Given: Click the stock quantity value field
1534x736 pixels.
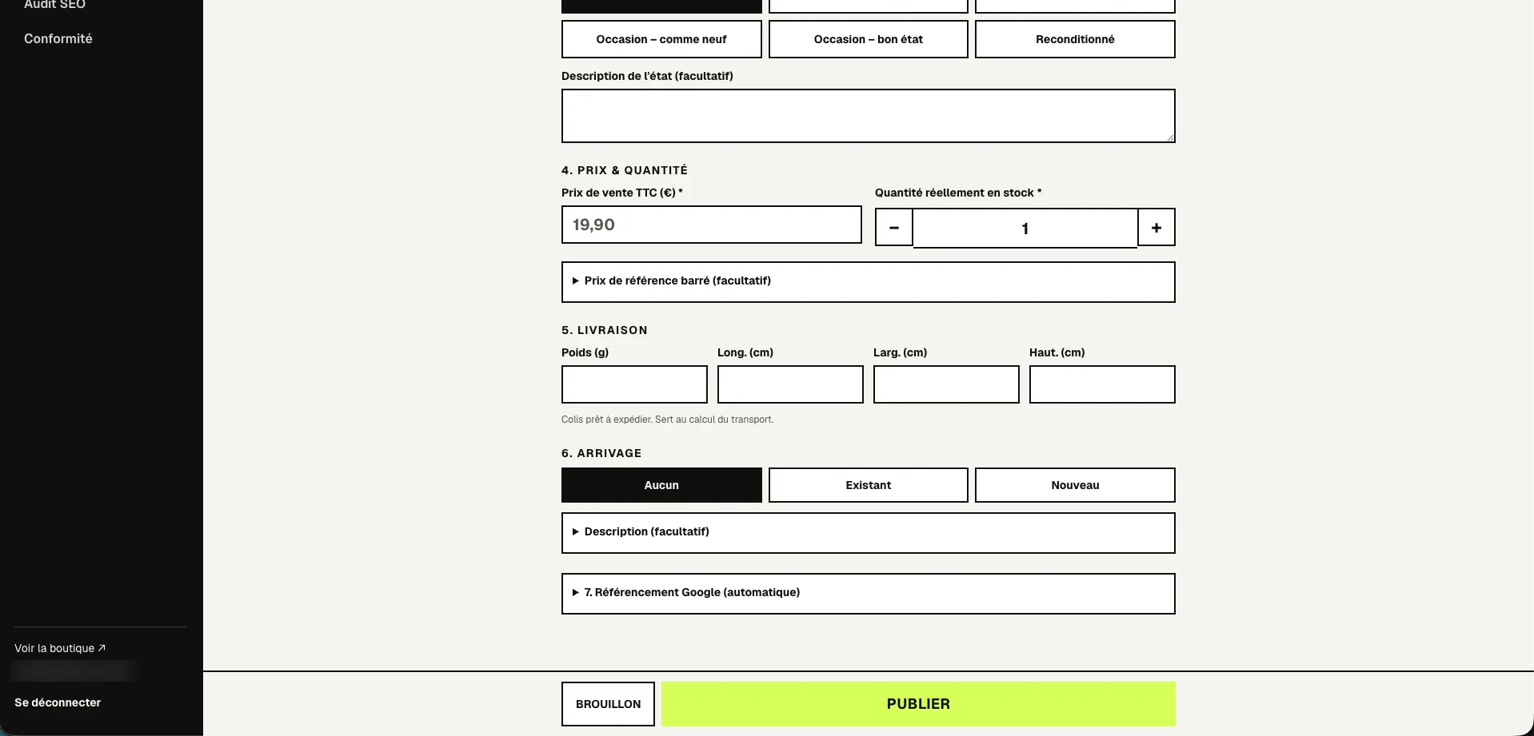Looking at the screenshot, I should 1025,229.
